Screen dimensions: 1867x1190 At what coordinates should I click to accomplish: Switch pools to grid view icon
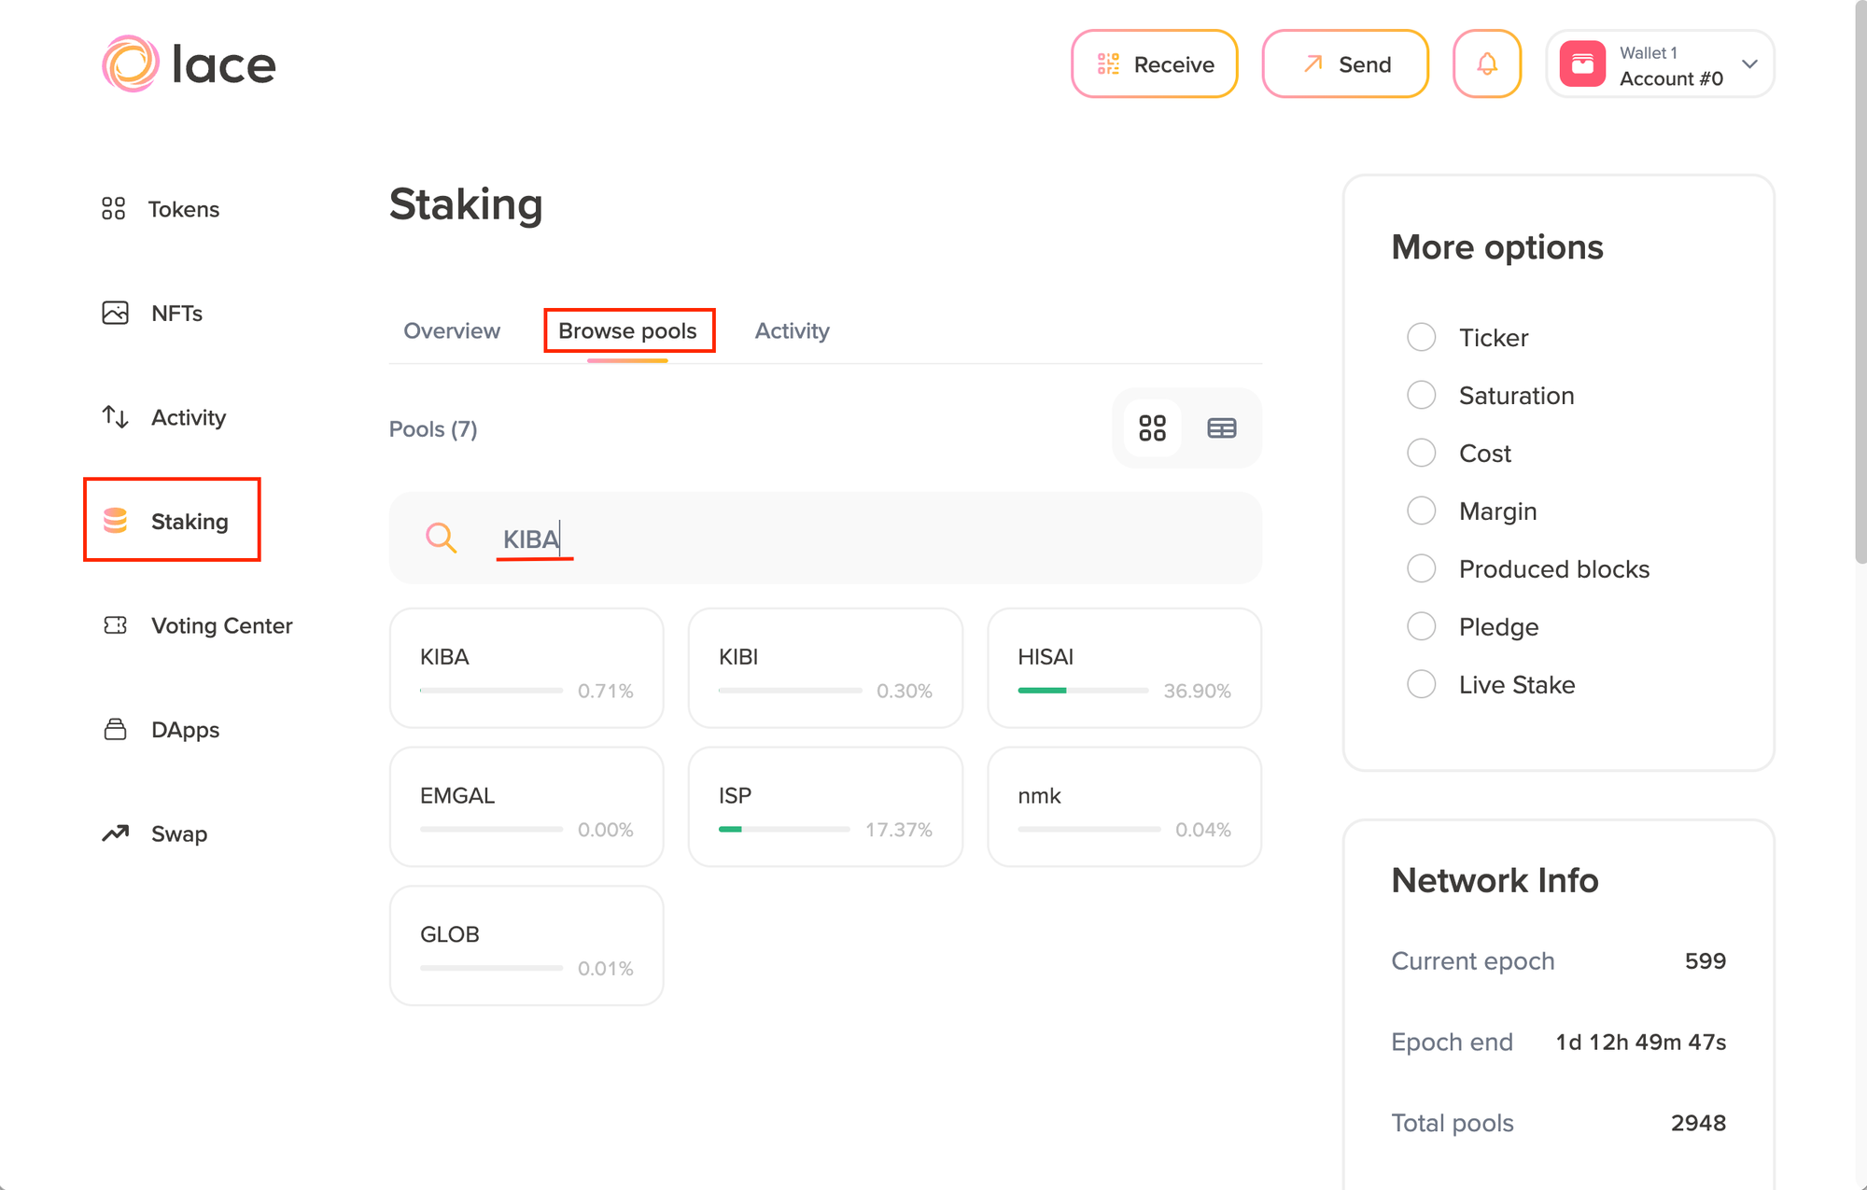1152,428
